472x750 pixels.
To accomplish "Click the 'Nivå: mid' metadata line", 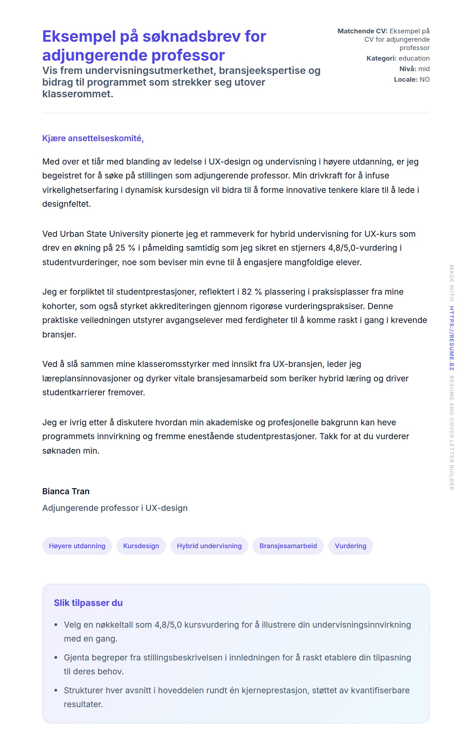I will (414, 69).
